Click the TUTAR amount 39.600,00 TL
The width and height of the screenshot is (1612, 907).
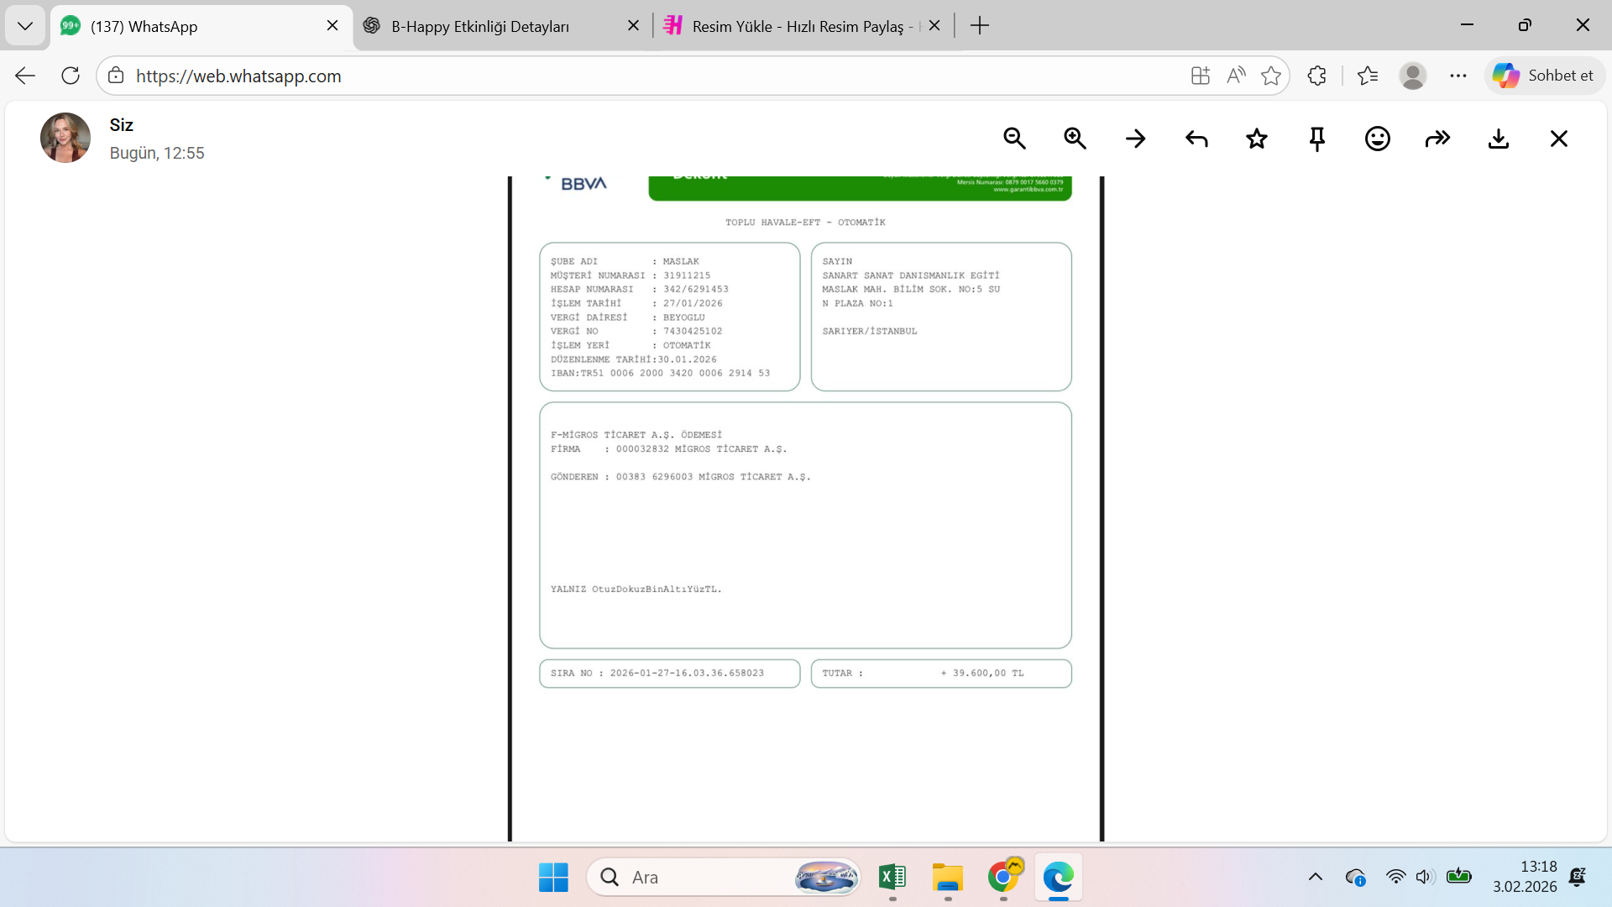[982, 673]
